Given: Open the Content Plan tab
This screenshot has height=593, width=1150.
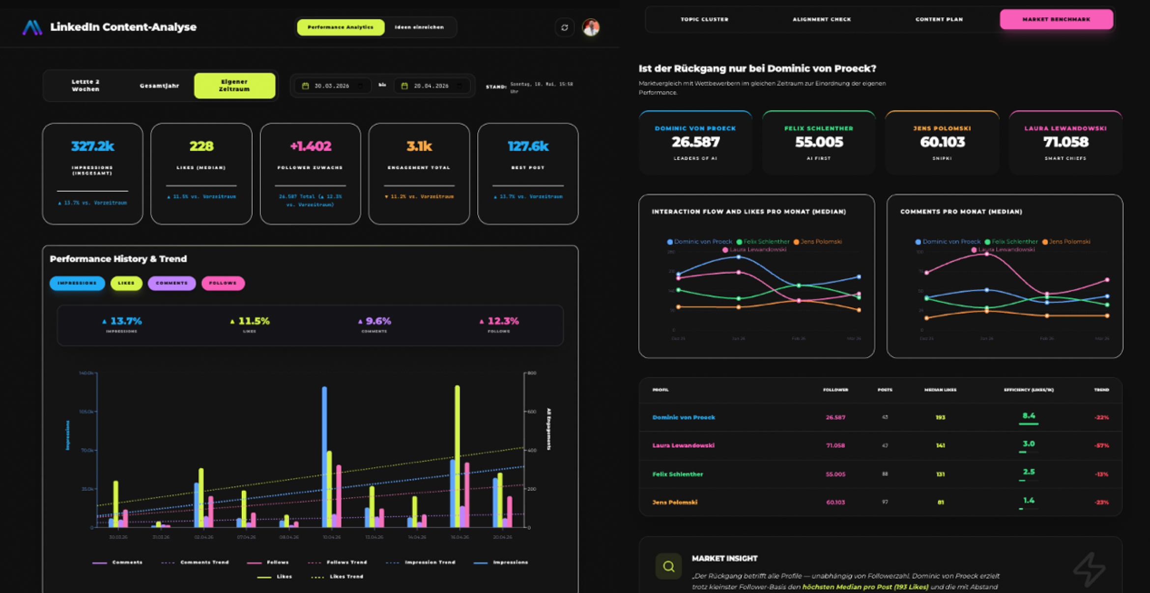Looking at the screenshot, I should click(939, 19).
